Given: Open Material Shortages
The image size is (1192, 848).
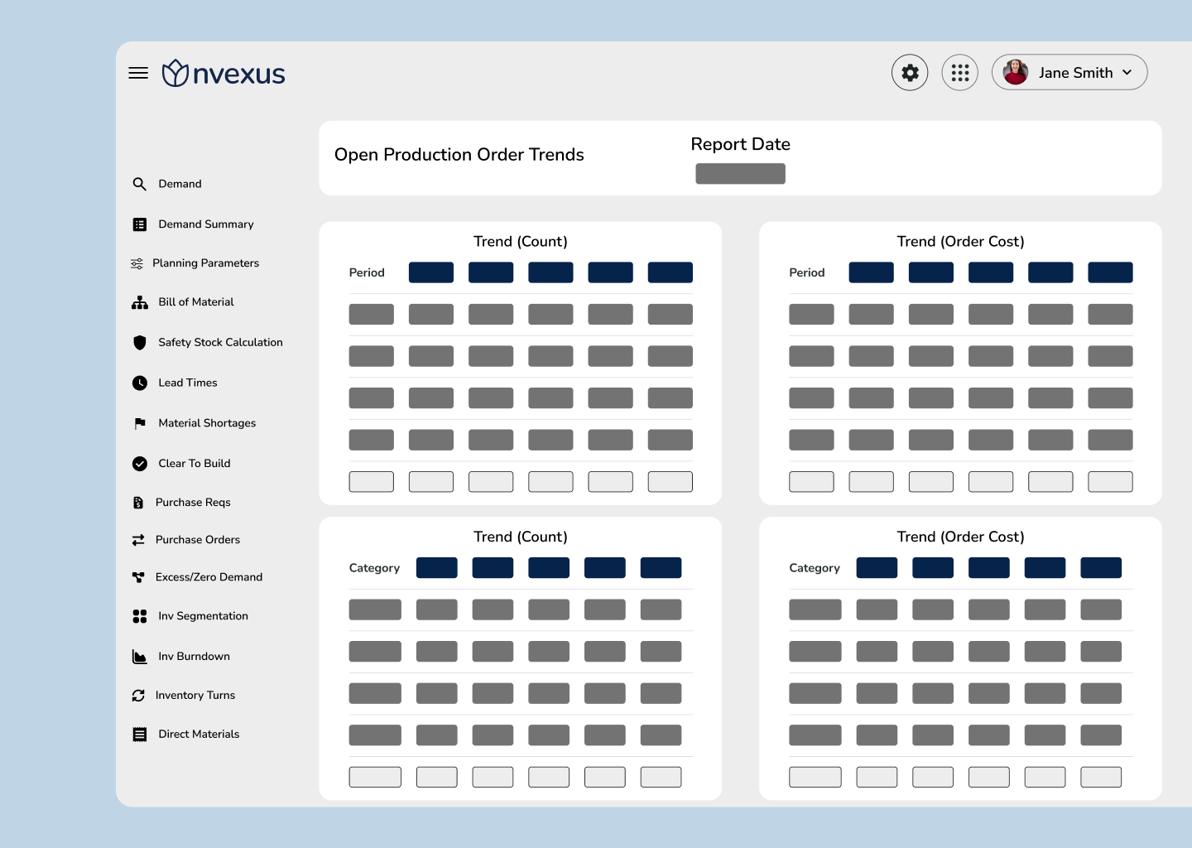Looking at the screenshot, I should click(x=207, y=423).
